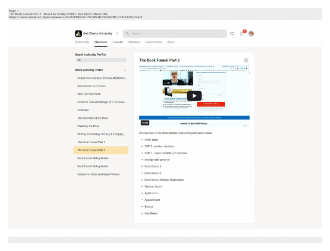Image resolution: width=330 pixels, height=251 pixels.
Task: Open the notifications bell icon
Action: 241,34
